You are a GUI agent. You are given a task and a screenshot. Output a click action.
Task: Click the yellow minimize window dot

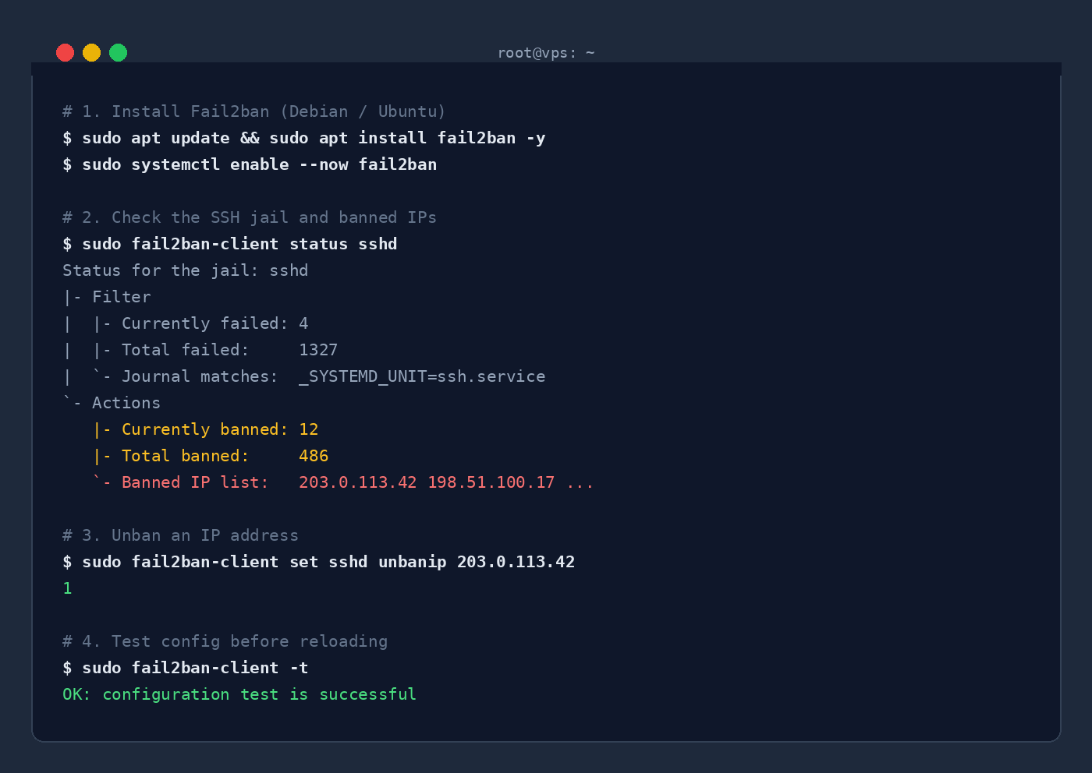92,52
